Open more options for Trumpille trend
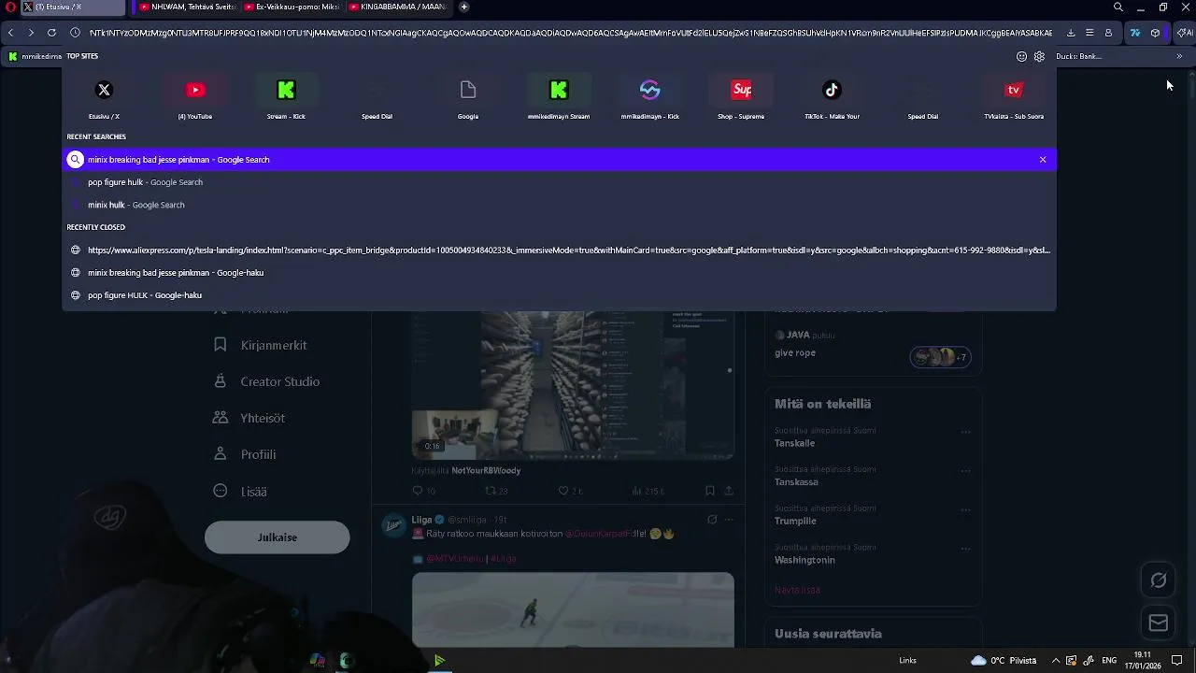 point(966,509)
